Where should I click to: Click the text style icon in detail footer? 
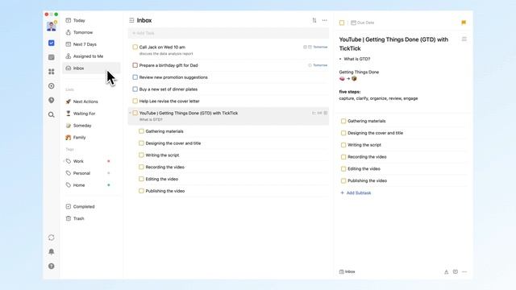[446, 272]
